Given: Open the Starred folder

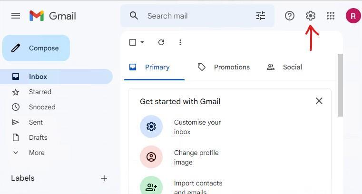Looking at the screenshot, I should tap(40, 92).
